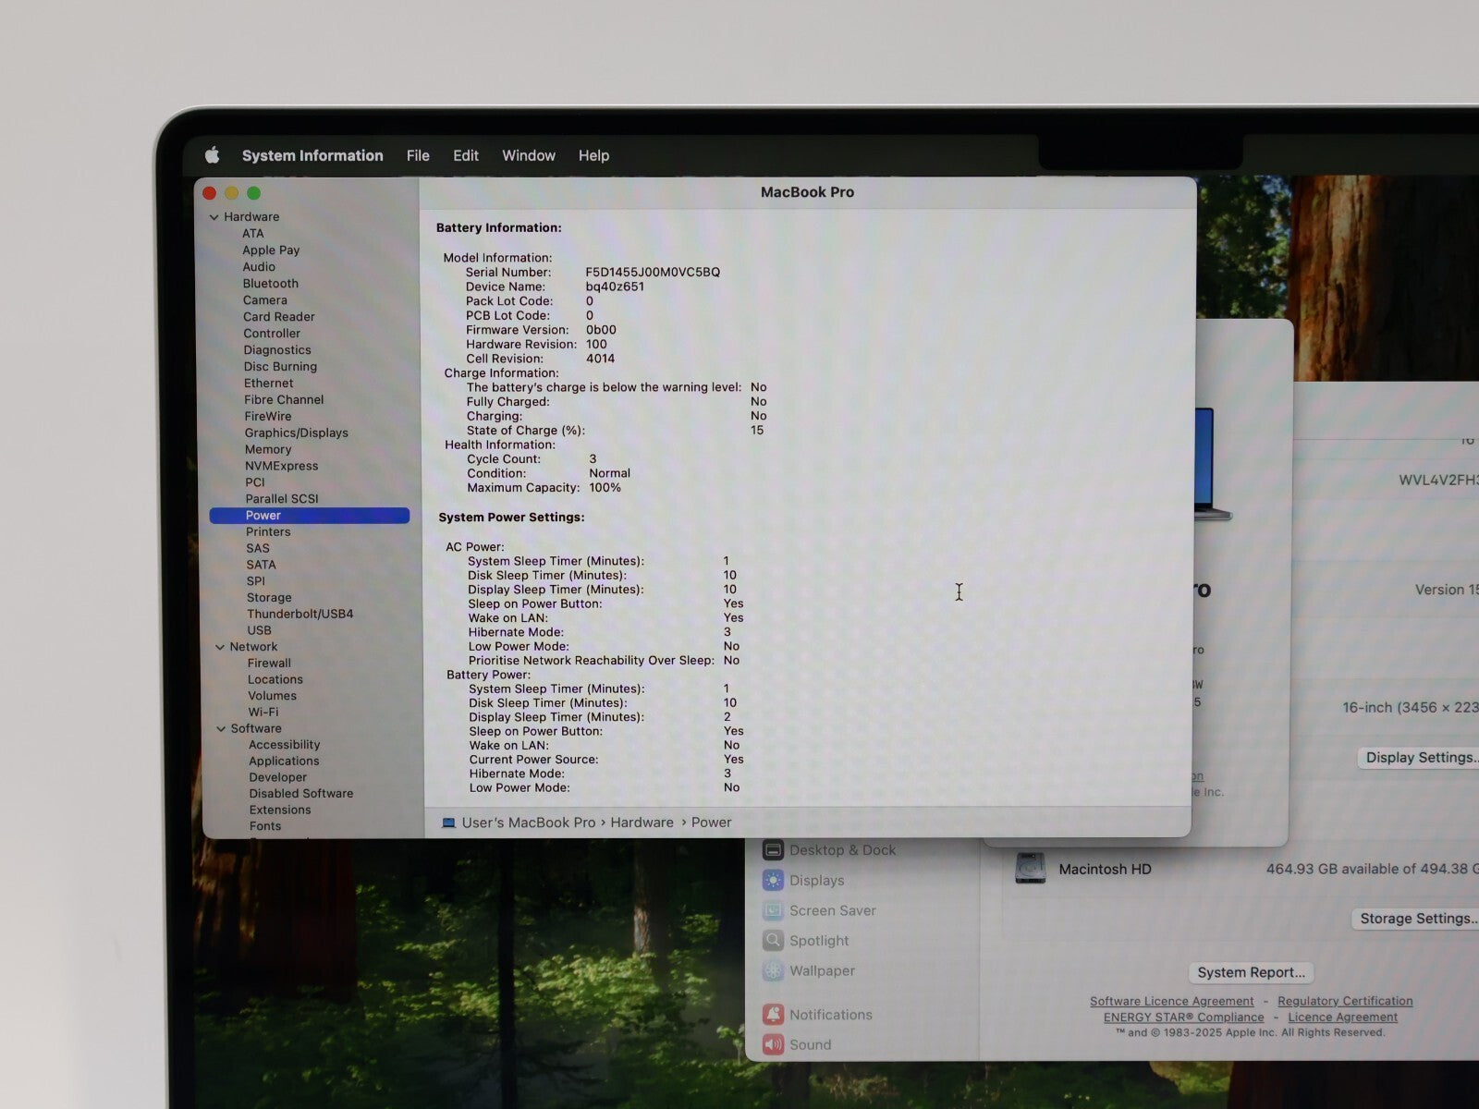Click the Wallpaper settings icon

pos(774,970)
